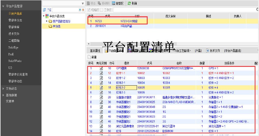Toggle the 工作区 checkbox
The width and height of the screenshot is (259, 136).
point(101,10)
